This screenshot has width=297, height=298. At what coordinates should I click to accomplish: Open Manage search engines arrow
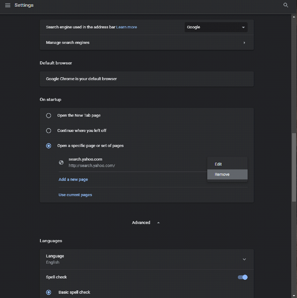click(x=244, y=43)
